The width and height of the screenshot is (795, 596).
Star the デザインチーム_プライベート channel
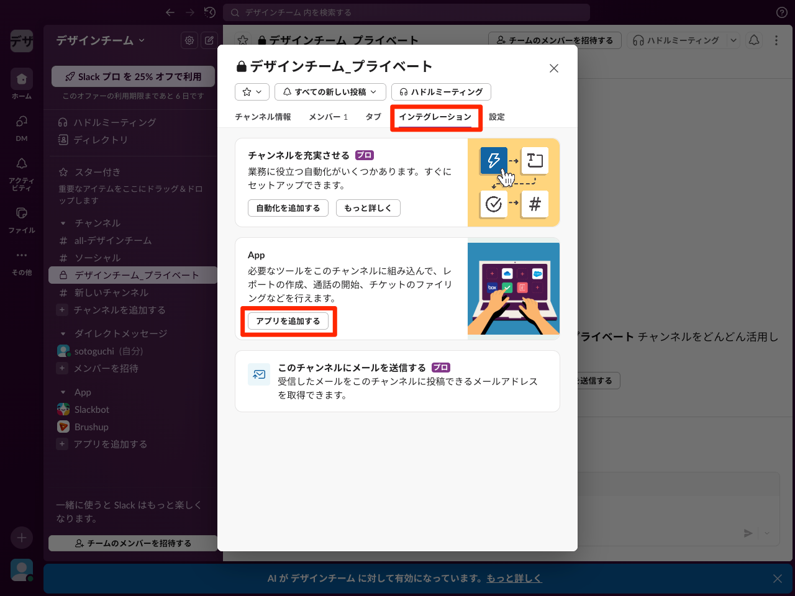coord(242,40)
